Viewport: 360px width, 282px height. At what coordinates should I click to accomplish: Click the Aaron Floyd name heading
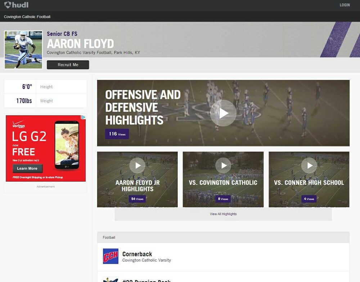[x=80, y=44]
